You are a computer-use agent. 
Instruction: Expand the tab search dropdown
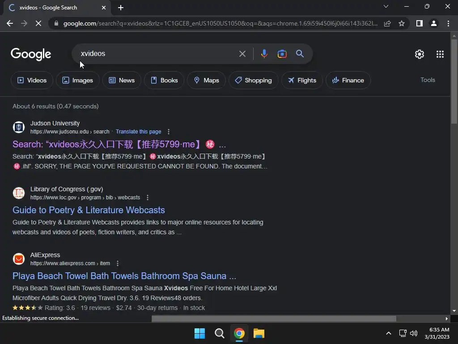point(386,6)
